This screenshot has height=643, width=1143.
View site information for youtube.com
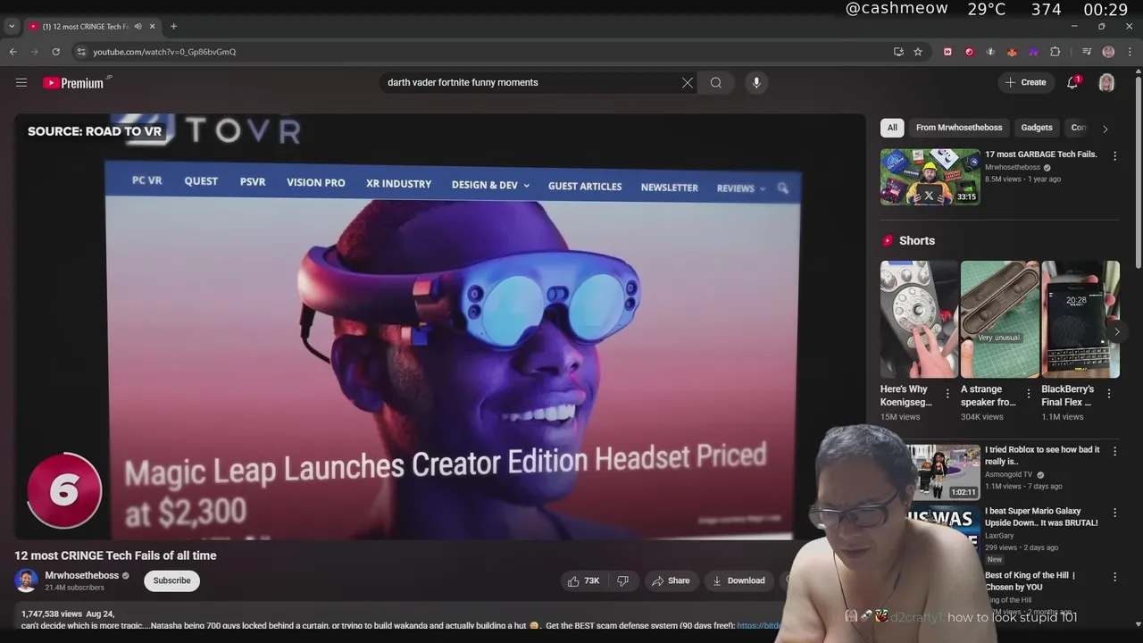click(x=81, y=52)
